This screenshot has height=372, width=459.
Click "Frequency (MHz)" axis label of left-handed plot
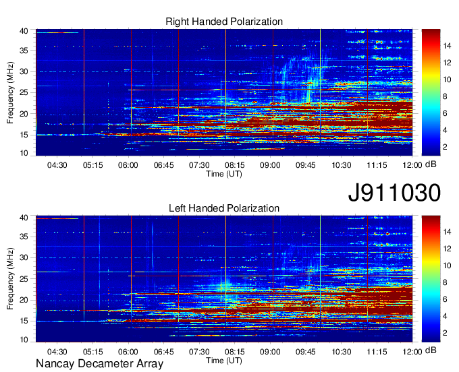pos(10,279)
